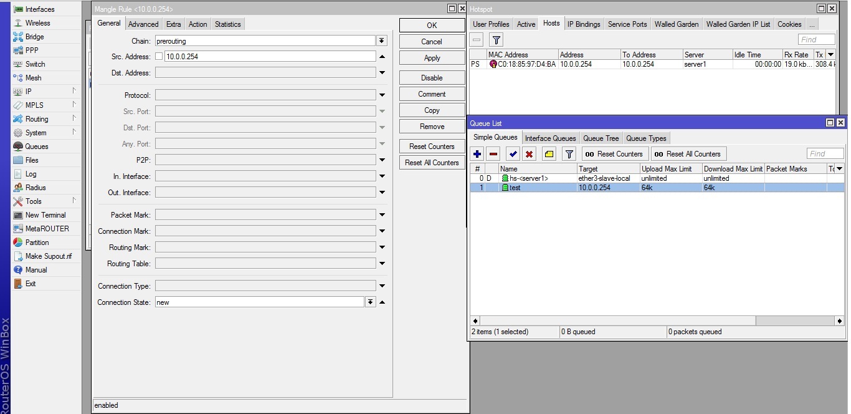The image size is (851, 414).
Task: Expand the Connection Type field
Action: pos(382,286)
